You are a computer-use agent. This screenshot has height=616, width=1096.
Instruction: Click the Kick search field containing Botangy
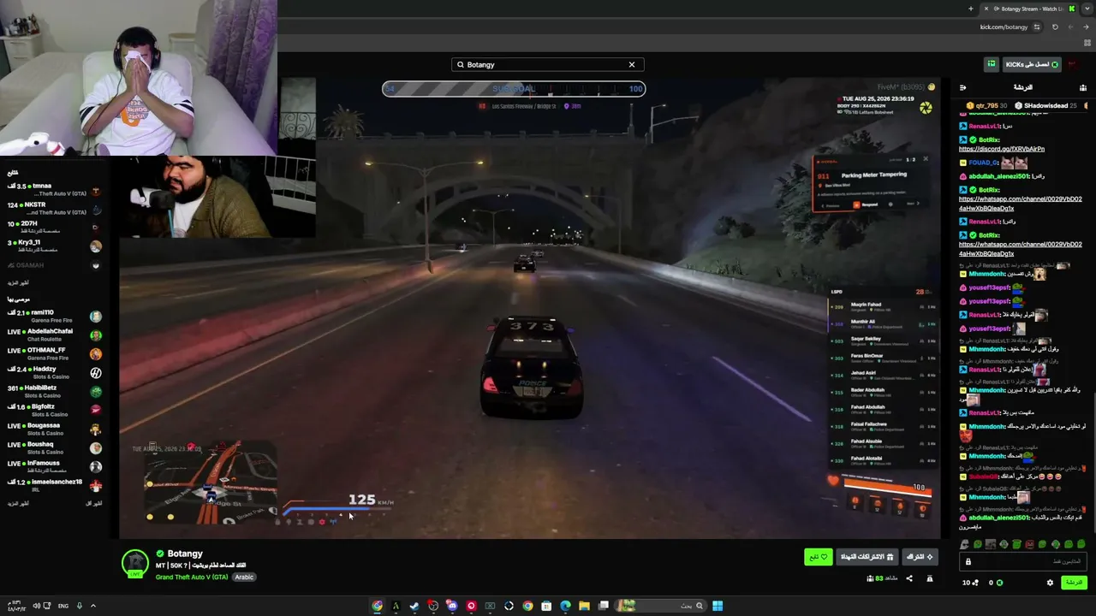[x=548, y=64]
